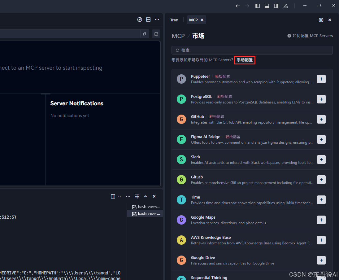Image resolution: width=339 pixels, height=280 pixels.
Task: Click the Time avatar icon
Action: click(x=181, y=200)
